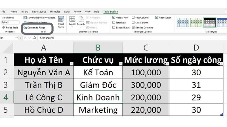
Task: Select column B header
Action: coord(98,48)
